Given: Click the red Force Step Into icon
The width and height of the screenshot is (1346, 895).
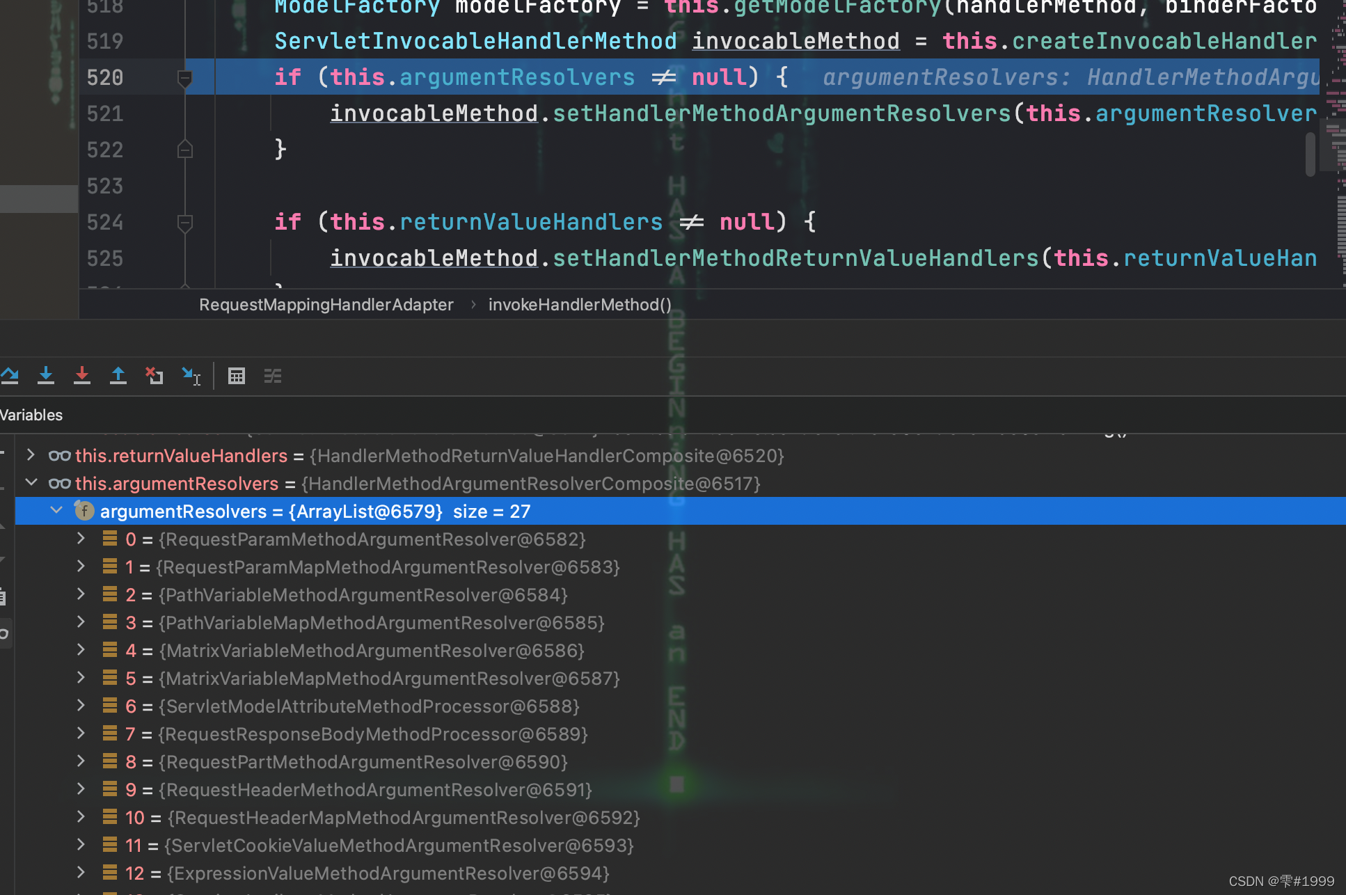Looking at the screenshot, I should click(x=82, y=376).
